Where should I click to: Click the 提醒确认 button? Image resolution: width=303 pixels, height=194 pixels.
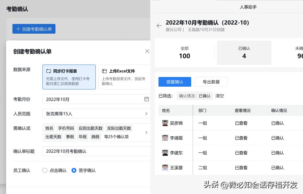tap(175, 82)
